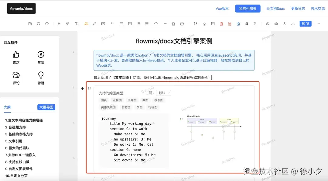Viewport: 328px width, 181px height.
Task: Open the insert link icon
Action: click(x=95, y=23)
